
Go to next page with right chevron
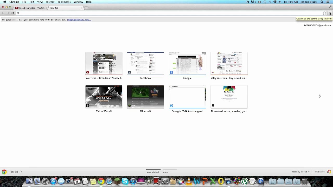(320, 96)
